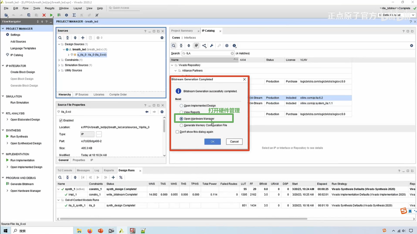
Task: Click the search icon in Design Runs toolbar
Action: click(x=60, y=177)
